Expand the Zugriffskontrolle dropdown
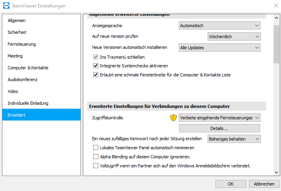The width and height of the screenshot is (281, 191). pyautogui.click(x=219, y=118)
